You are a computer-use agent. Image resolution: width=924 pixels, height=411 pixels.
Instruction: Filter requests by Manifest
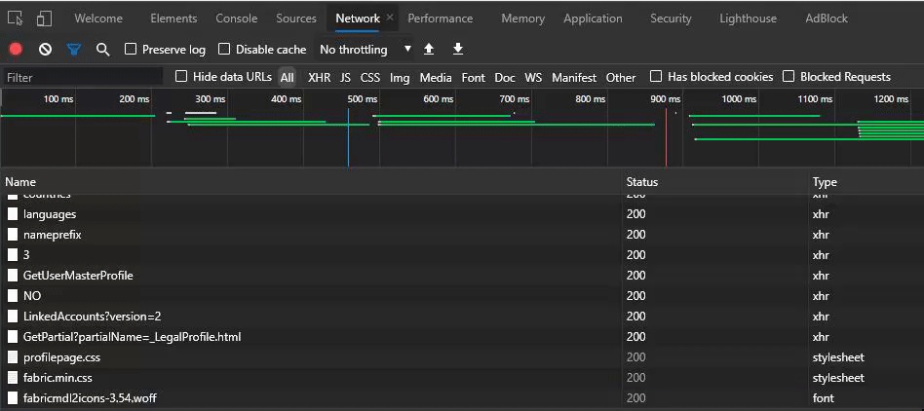click(x=574, y=77)
